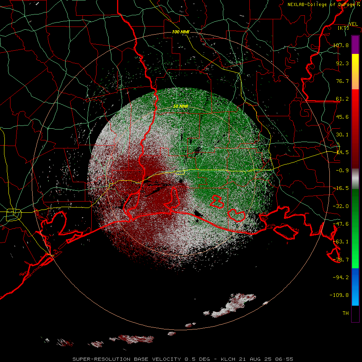Click the -16.5 scale value
362x362 pixels.
click(341, 188)
